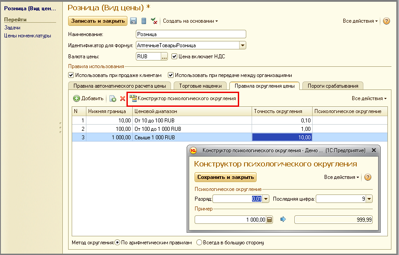Delete row with the red cross icon

pos(122,98)
